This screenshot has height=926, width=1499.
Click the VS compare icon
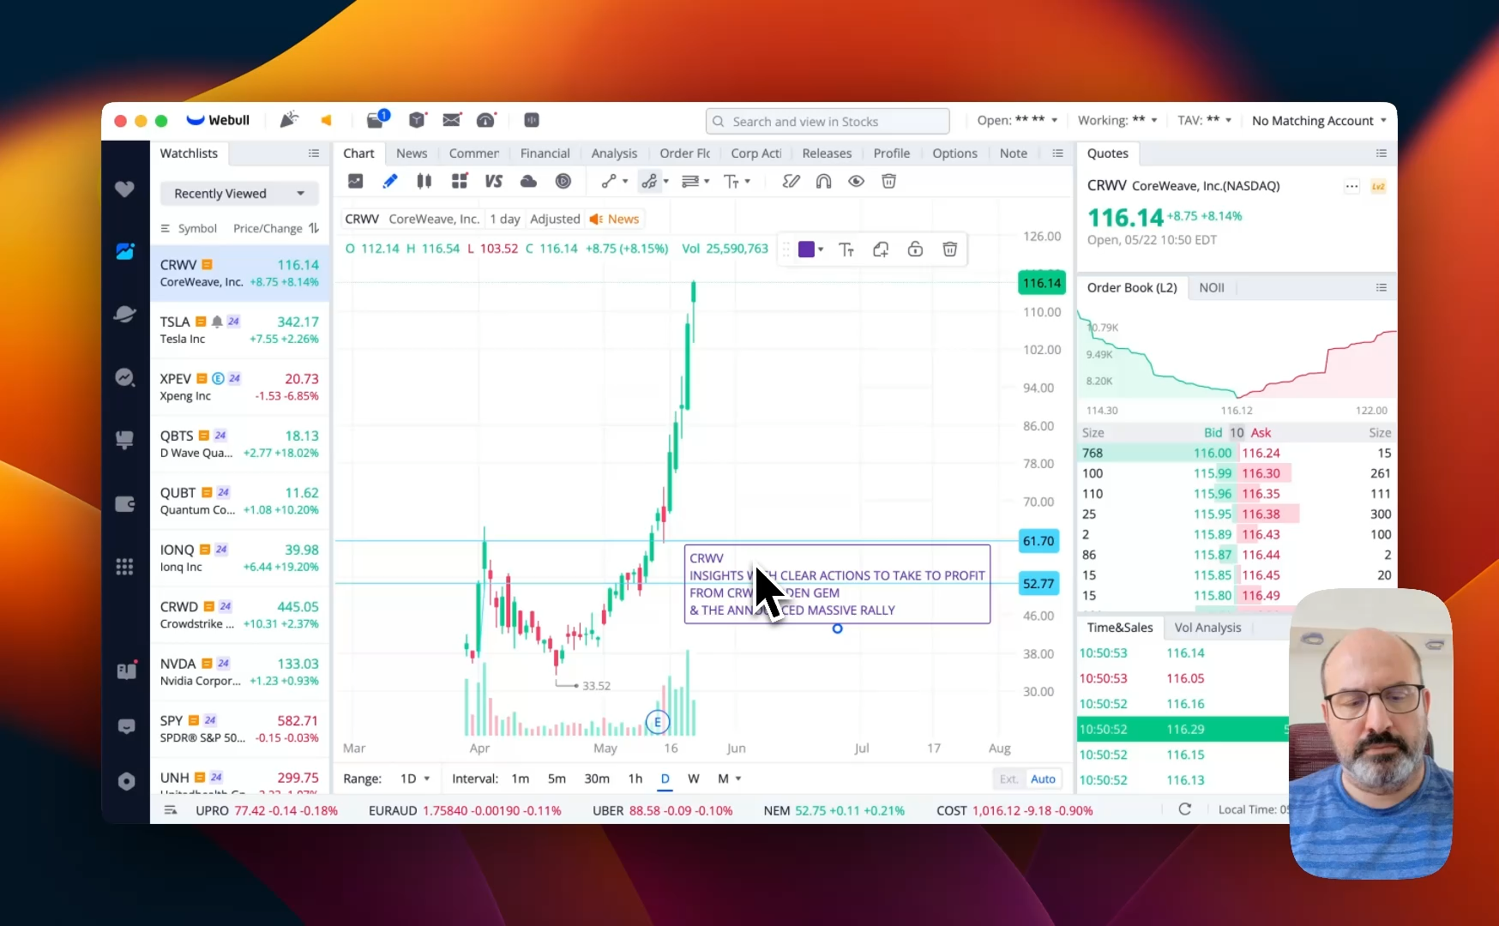(x=493, y=181)
